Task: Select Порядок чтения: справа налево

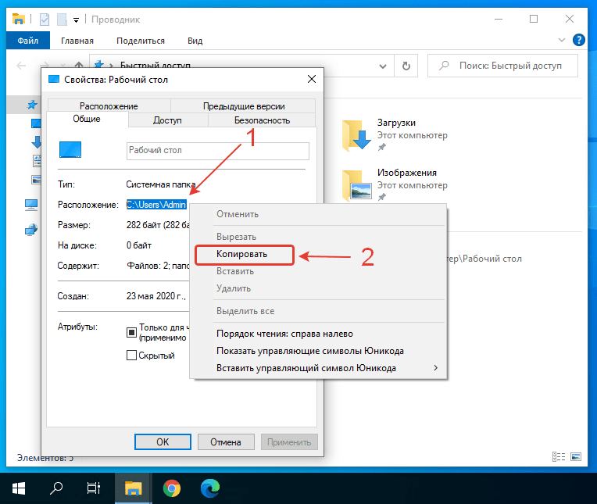Action: [318, 334]
